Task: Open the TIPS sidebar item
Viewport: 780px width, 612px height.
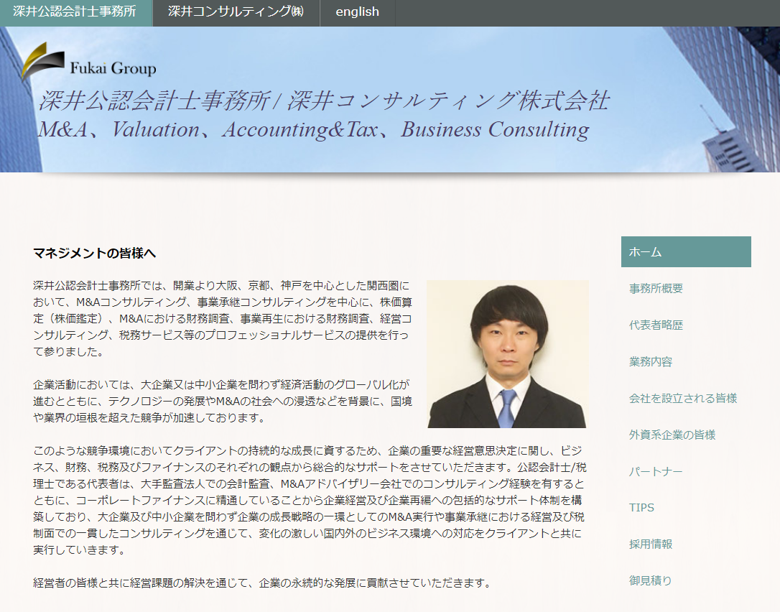Action: 641,508
